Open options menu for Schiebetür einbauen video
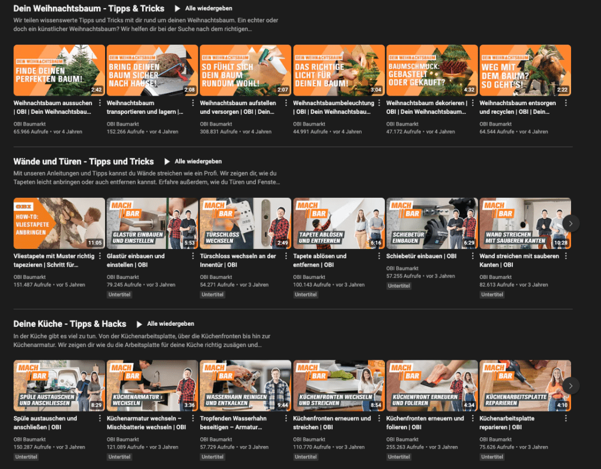 472,256
